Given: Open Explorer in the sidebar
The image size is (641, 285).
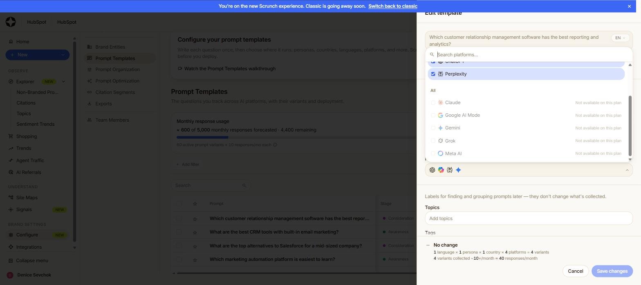Looking at the screenshot, I should click(25, 82).
